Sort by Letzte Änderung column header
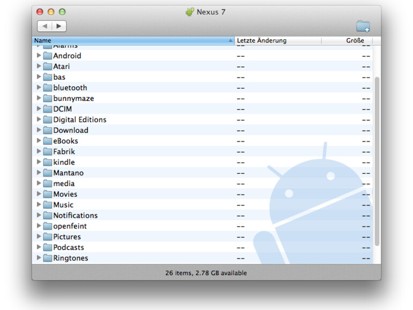Viewport: 413px width, 310px height. tap(278, 41)
